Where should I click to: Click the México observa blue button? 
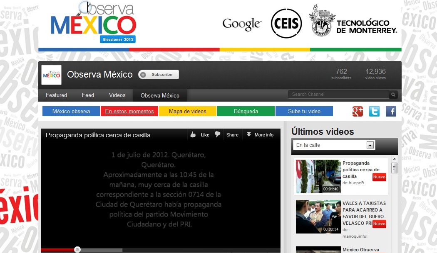tap(71, 112)
